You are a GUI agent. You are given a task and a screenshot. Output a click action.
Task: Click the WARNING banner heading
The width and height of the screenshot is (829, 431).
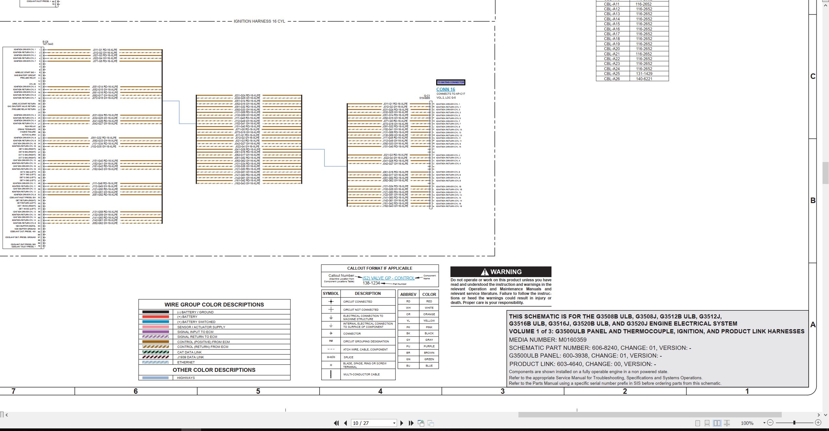pos(501,272)
